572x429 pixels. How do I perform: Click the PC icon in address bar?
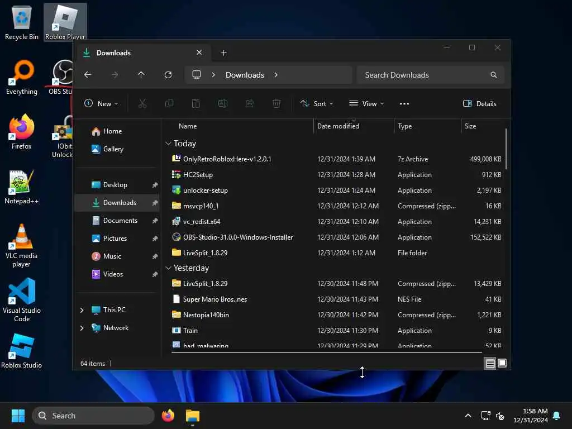click(197, 75)
